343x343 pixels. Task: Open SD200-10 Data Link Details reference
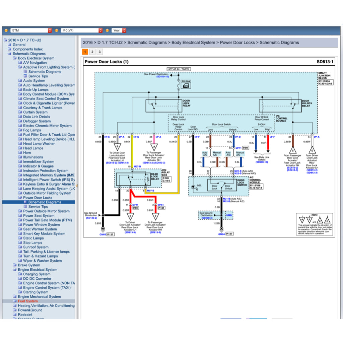coord(262,162)
